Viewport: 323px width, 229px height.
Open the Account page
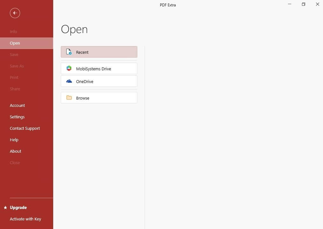click(x=17, y=105)
